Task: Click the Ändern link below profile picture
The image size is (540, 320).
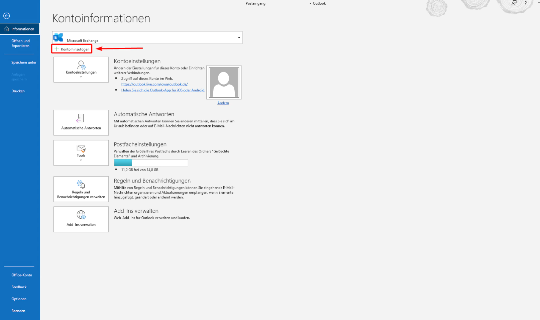Action: [x=223, y=103]
